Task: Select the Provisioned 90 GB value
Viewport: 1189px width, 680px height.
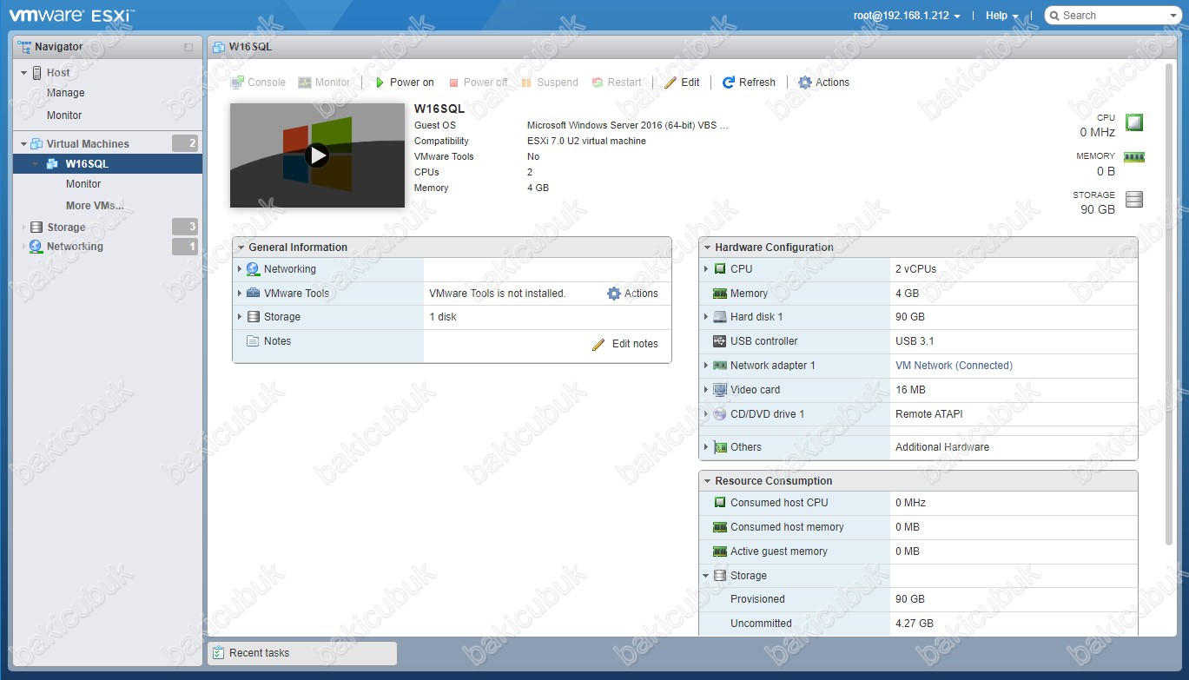Action: pyautogui.click(x=910, y=599)
